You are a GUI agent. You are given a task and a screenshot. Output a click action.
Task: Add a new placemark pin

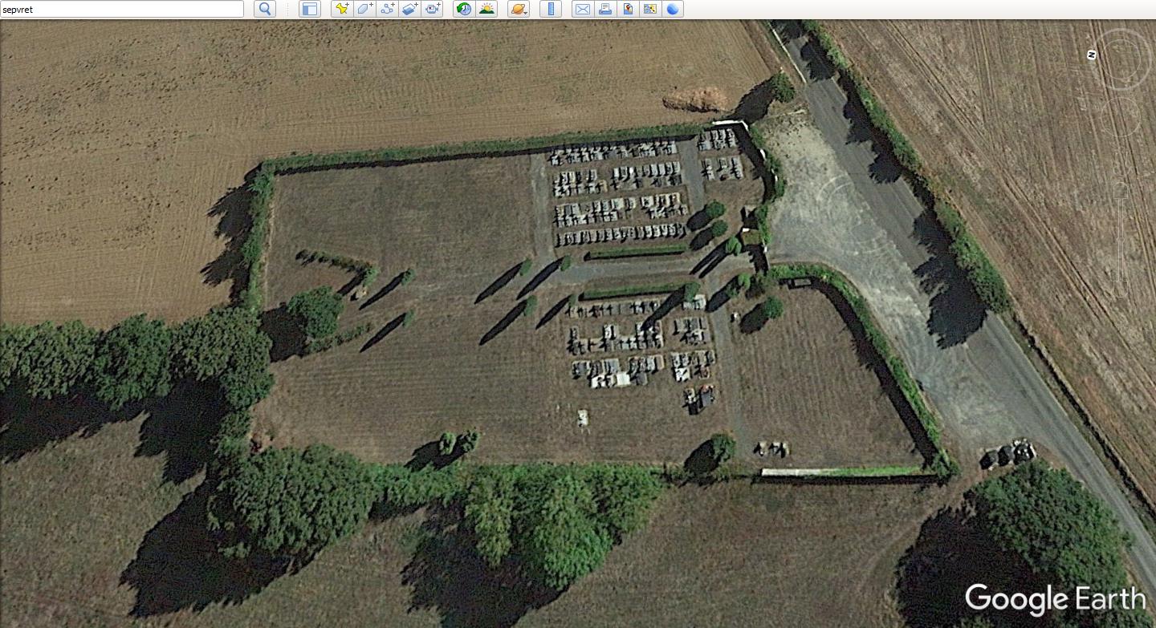(x=342, y=9)
